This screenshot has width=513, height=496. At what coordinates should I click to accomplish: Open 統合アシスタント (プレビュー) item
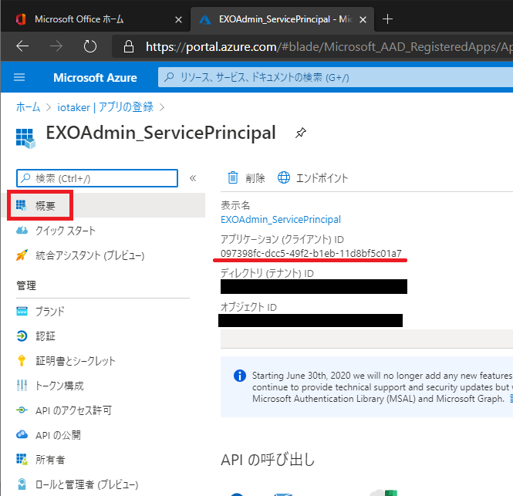tap(89, 255)
